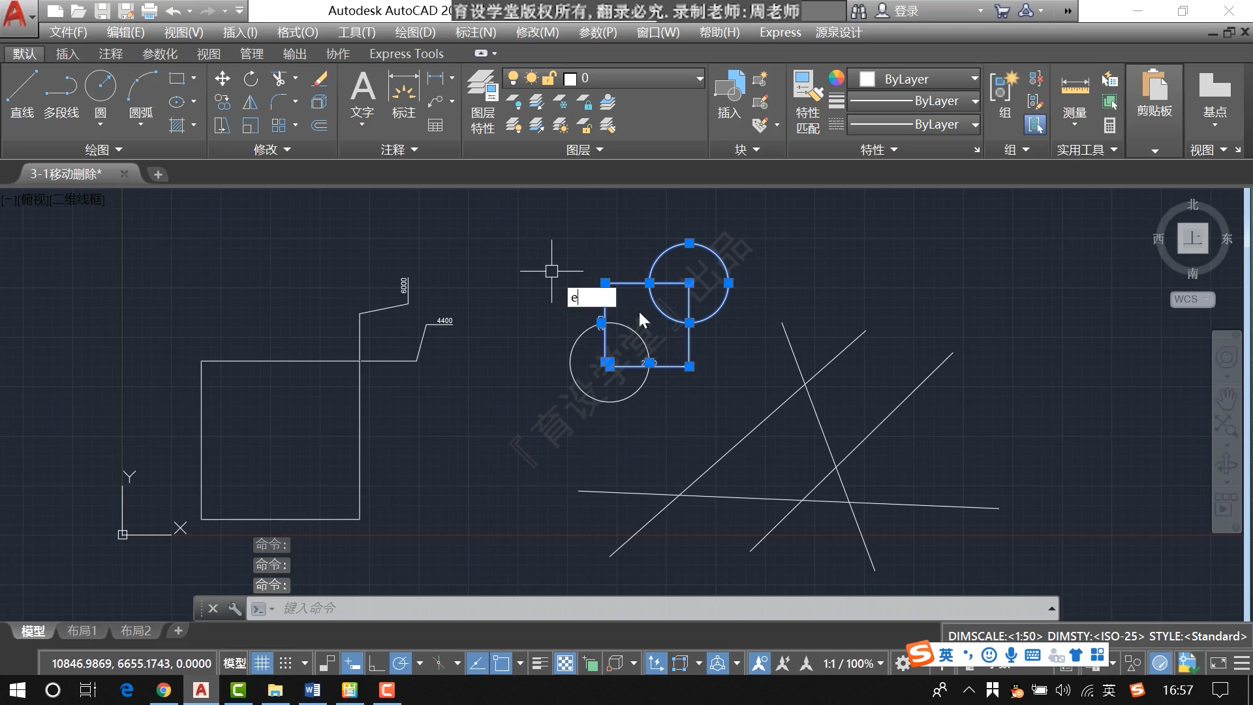Click the Array tool icon
Image resolution: width=1253 pixels, height=705 pixels.
[x=279, y=125]
